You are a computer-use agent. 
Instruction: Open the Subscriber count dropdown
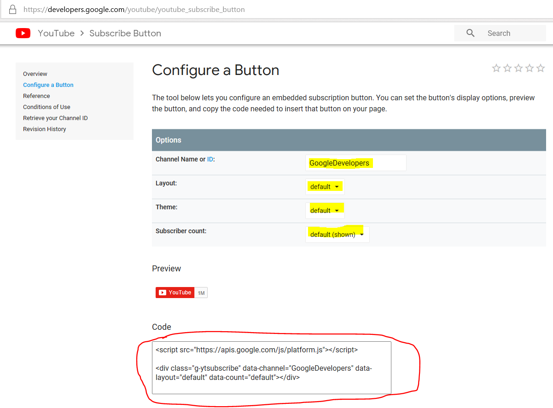tap(338, 235)
